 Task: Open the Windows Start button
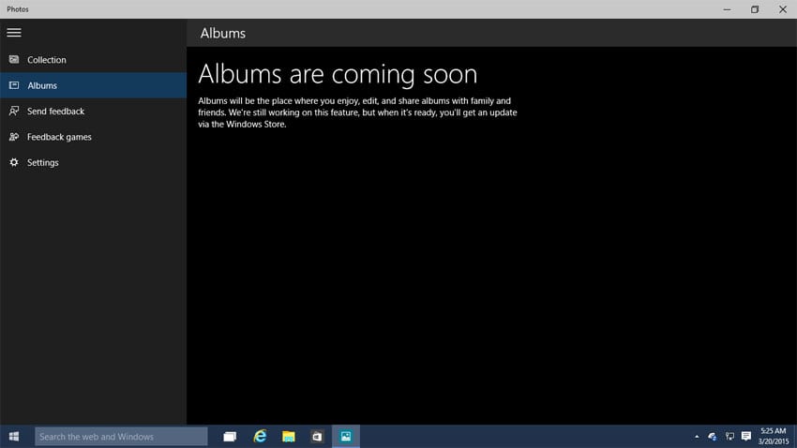14,437
